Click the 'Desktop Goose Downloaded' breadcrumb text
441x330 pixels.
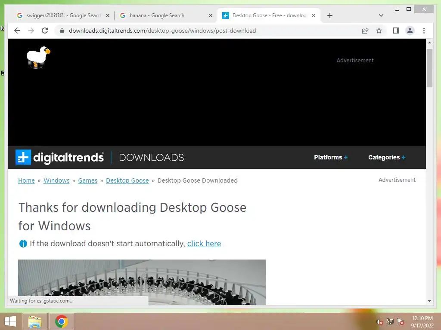[197, 180]
